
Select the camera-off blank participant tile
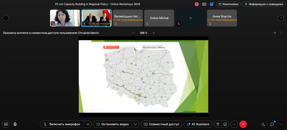[190, 18]
